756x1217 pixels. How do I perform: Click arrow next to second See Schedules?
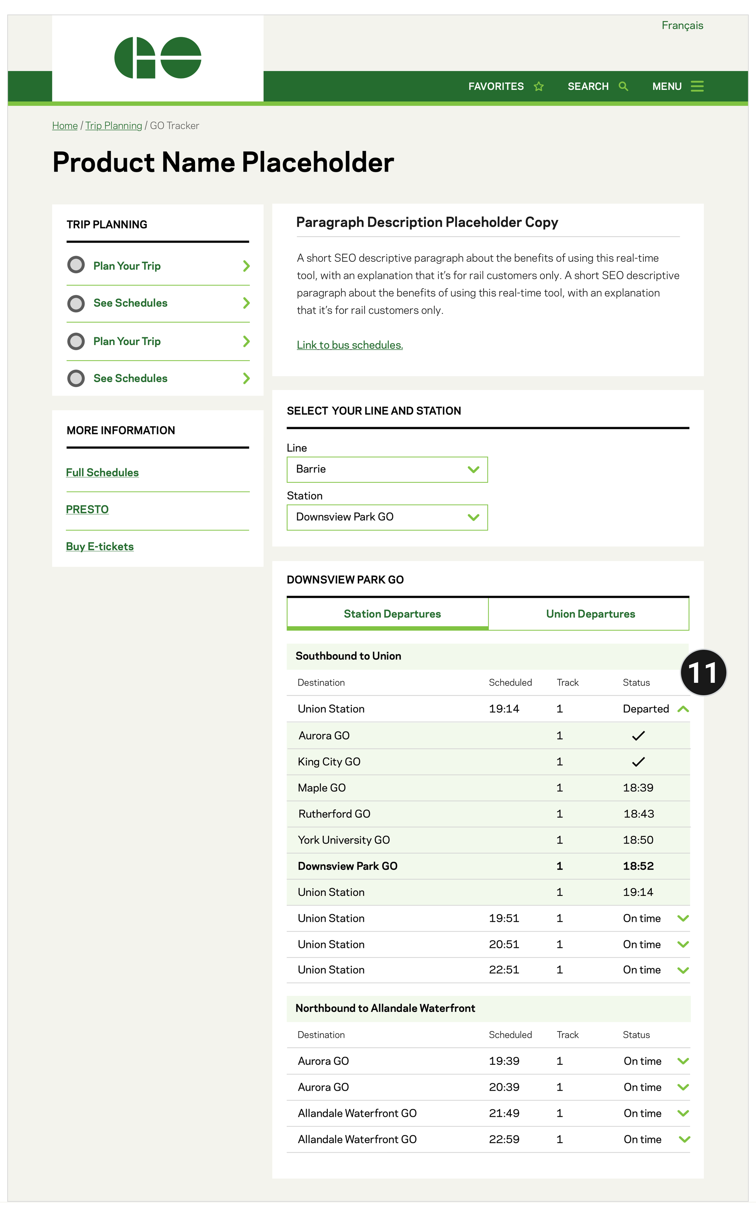(246, 378)
